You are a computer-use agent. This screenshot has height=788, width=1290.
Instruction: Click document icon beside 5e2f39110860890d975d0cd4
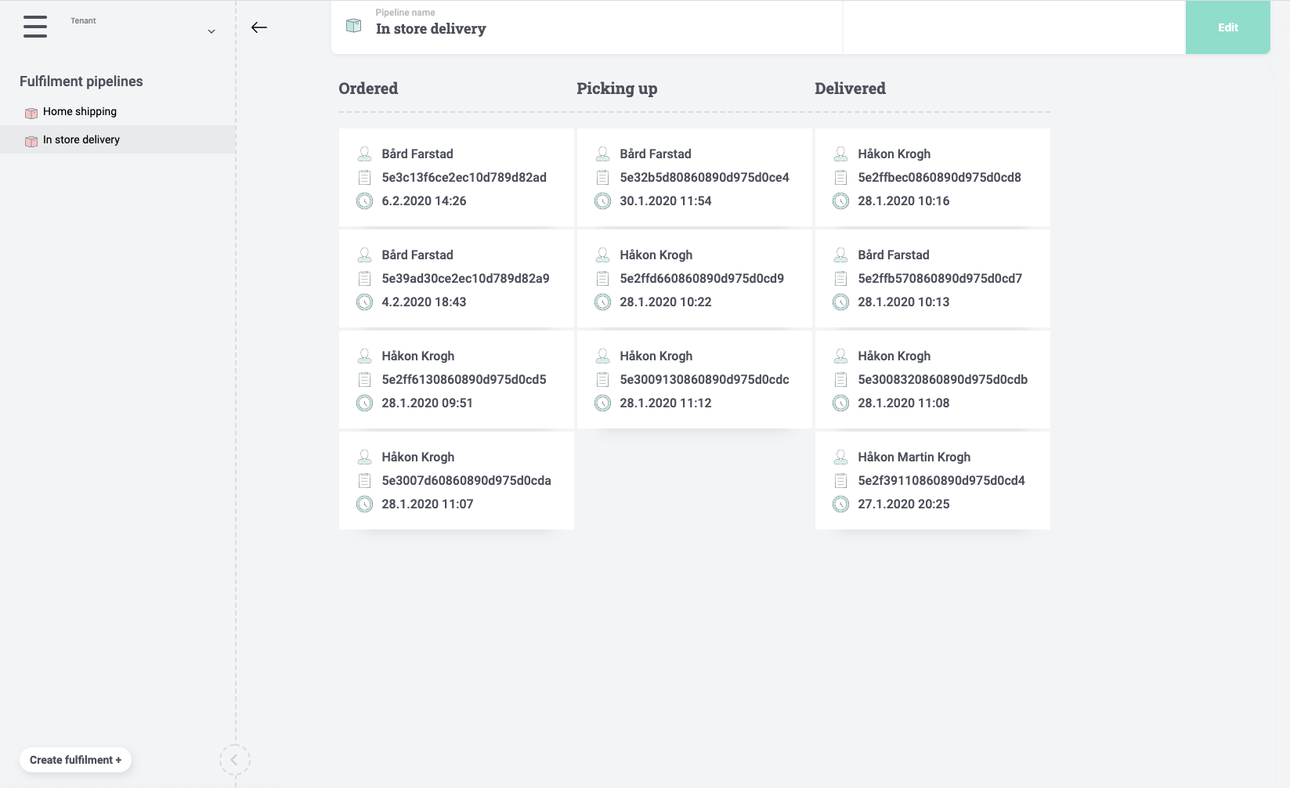(x=841, y=480)
